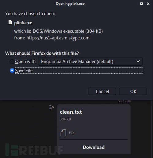Select the Open with radio option

pos(12,62)
